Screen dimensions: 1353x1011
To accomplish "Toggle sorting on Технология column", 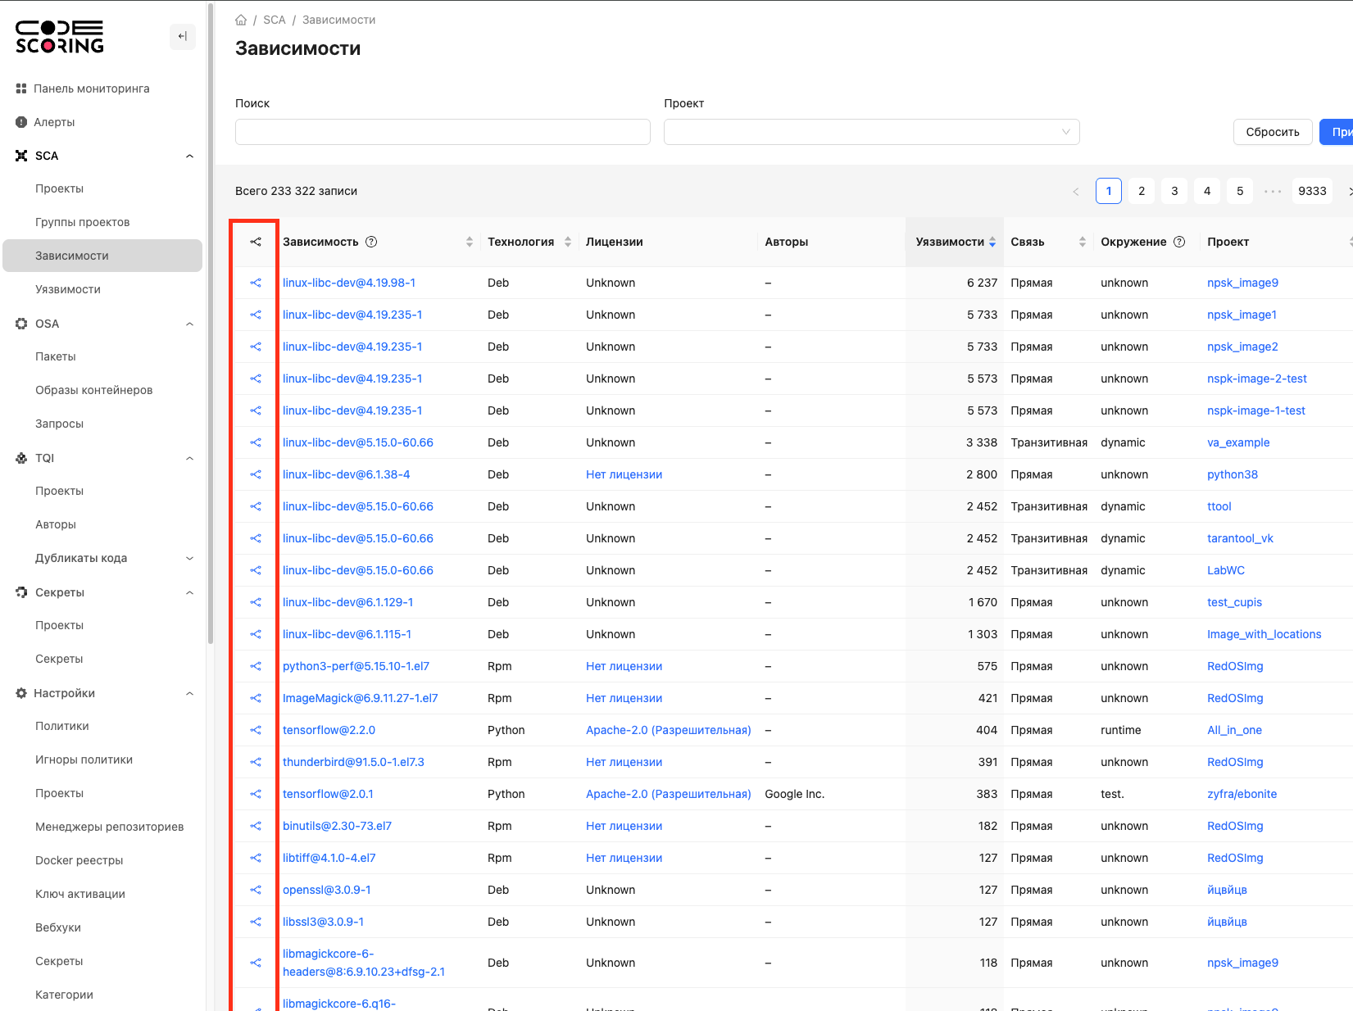I will 567,242.
